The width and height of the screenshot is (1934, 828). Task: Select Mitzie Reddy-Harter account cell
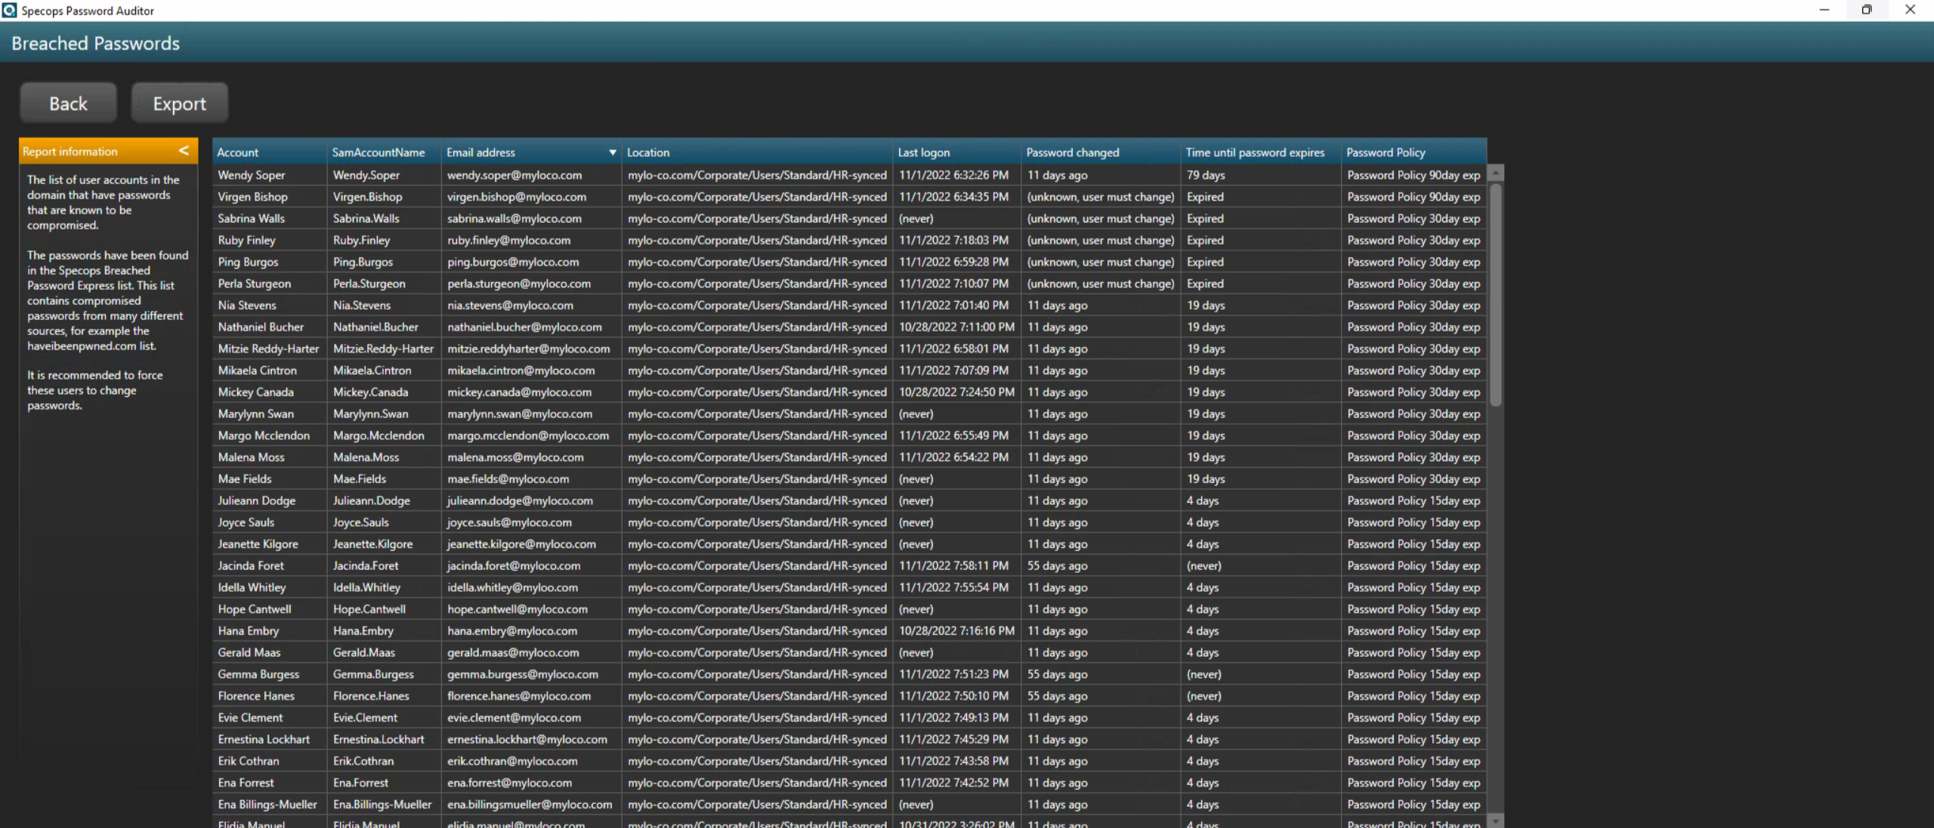(268, 349)
